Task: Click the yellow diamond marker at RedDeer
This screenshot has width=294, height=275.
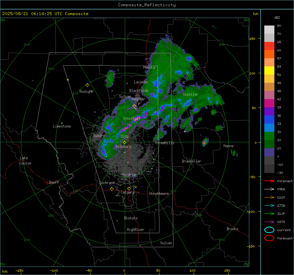Action: 135,106
